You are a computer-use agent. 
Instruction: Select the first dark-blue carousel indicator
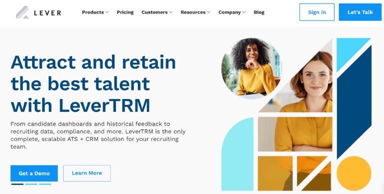(17, 184)
